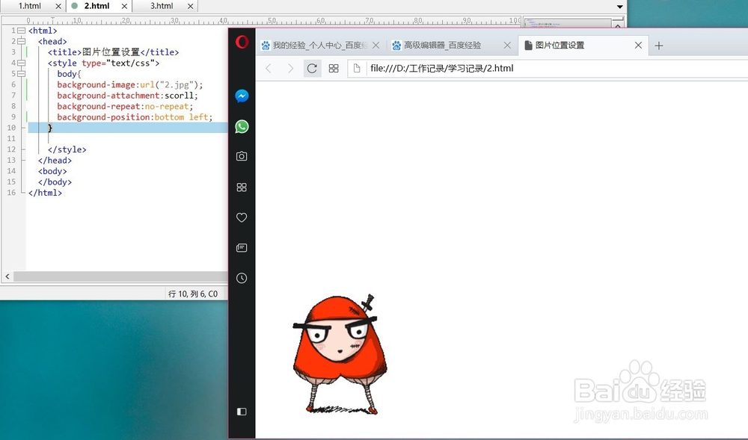The width and height of the screenshot is (748, 440).
Task: Close the 1.html editor tab
Action: point(58,6)
